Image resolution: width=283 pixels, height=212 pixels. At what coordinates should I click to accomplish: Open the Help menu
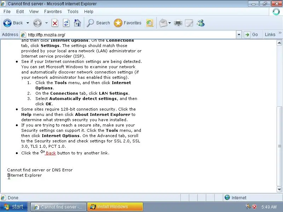pyautogui.click(x=89, y=12)
